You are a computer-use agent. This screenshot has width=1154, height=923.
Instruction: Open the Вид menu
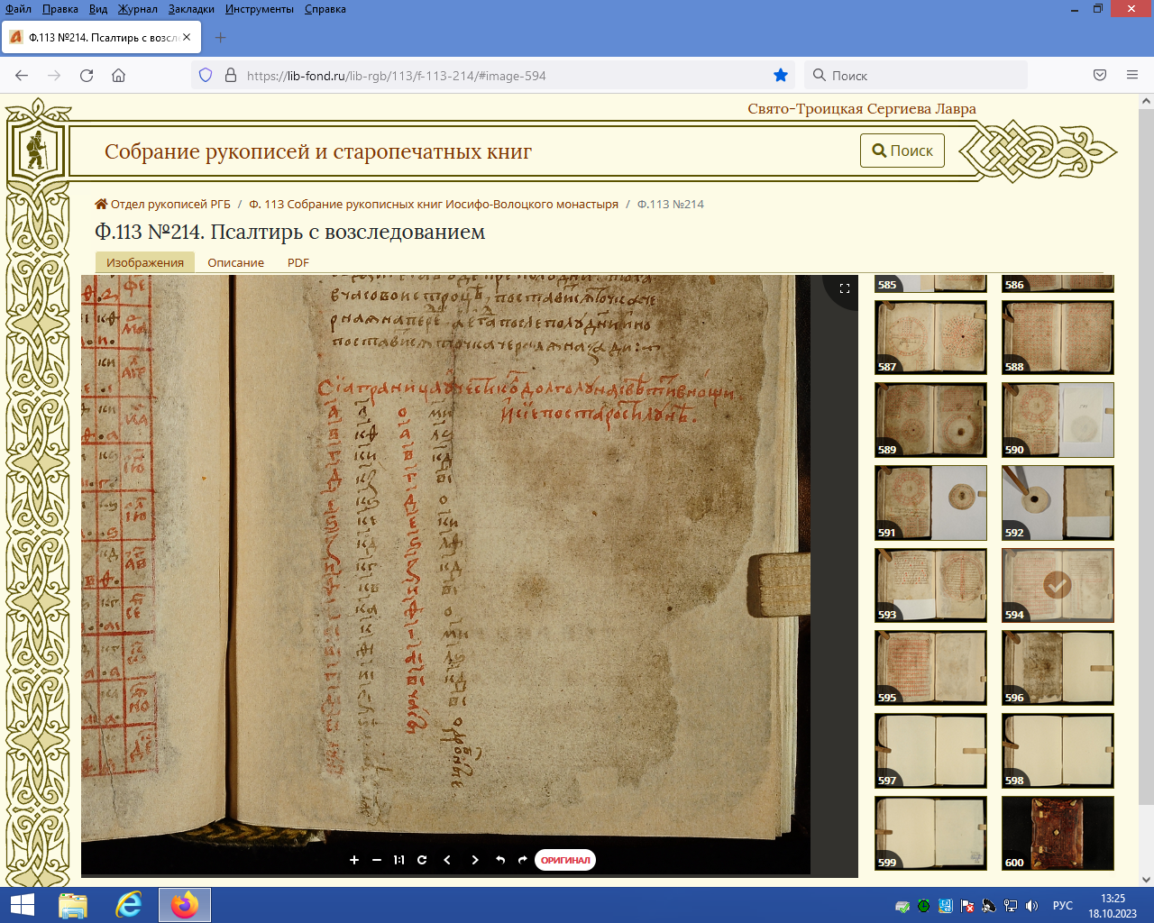point(98,9)
